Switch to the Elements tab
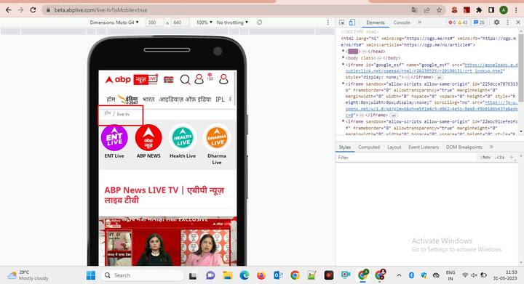 (x=376, y=23)
